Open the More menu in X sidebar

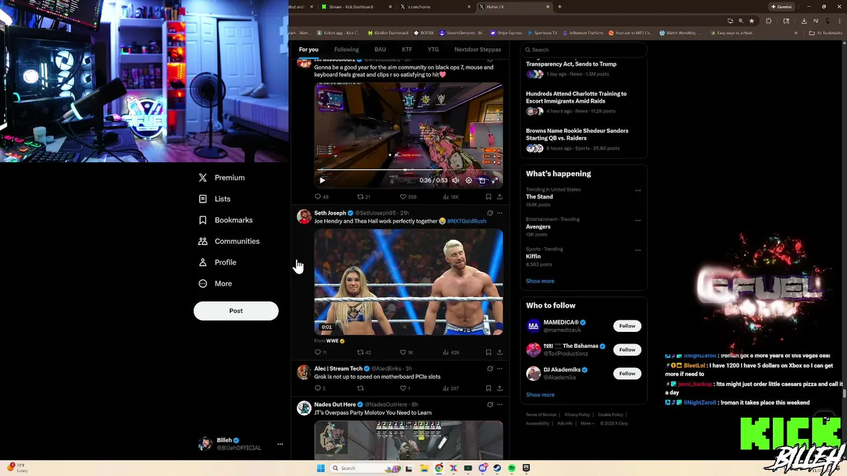click(x=215, y=284)
